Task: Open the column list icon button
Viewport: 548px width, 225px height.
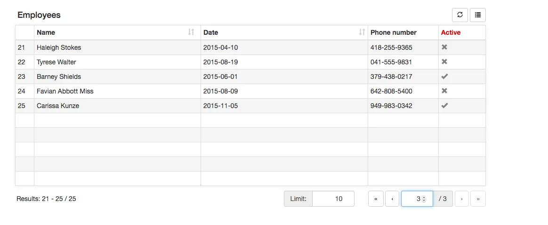Action: [x=478, y=15]
